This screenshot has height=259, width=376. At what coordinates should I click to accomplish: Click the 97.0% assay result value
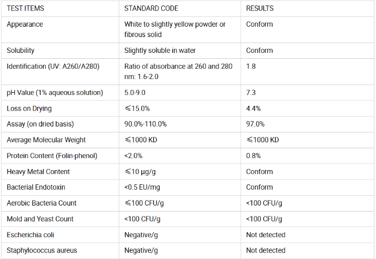255,124
